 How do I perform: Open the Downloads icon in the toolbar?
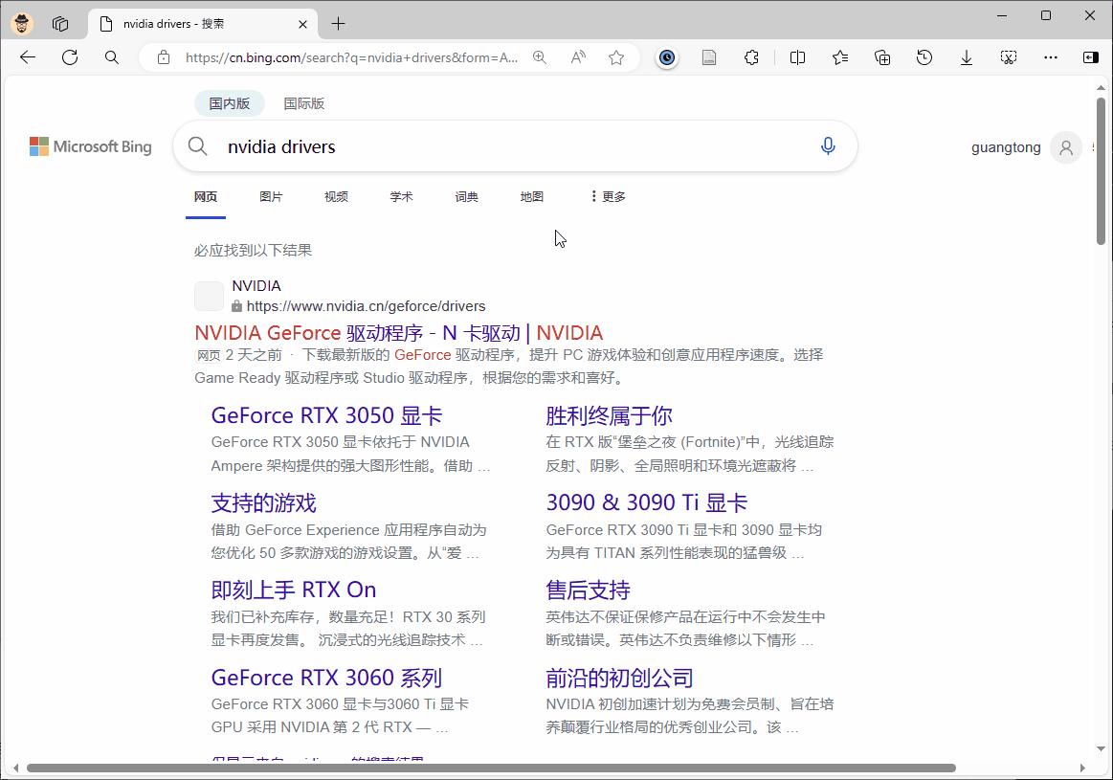[x=966, y=57]
